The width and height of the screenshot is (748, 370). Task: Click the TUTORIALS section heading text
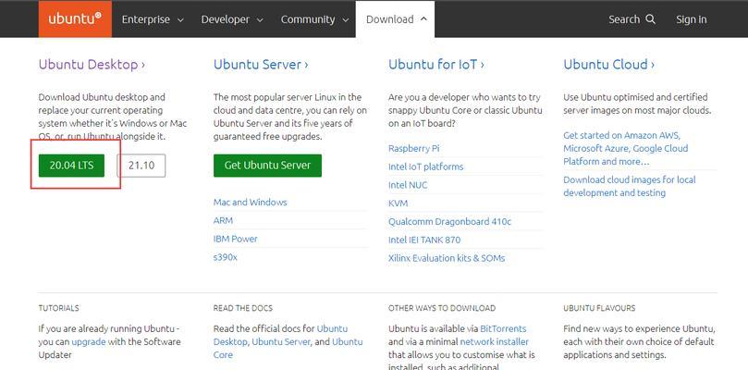coord(58,308)
